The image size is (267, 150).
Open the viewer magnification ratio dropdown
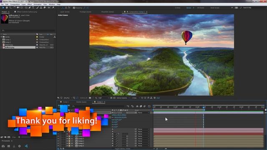(x=68, y=98)
